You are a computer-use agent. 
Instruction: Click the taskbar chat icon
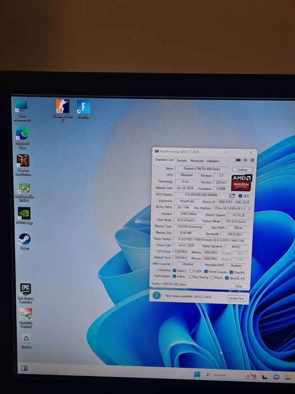pyautogui.click(x=276, y=377)
